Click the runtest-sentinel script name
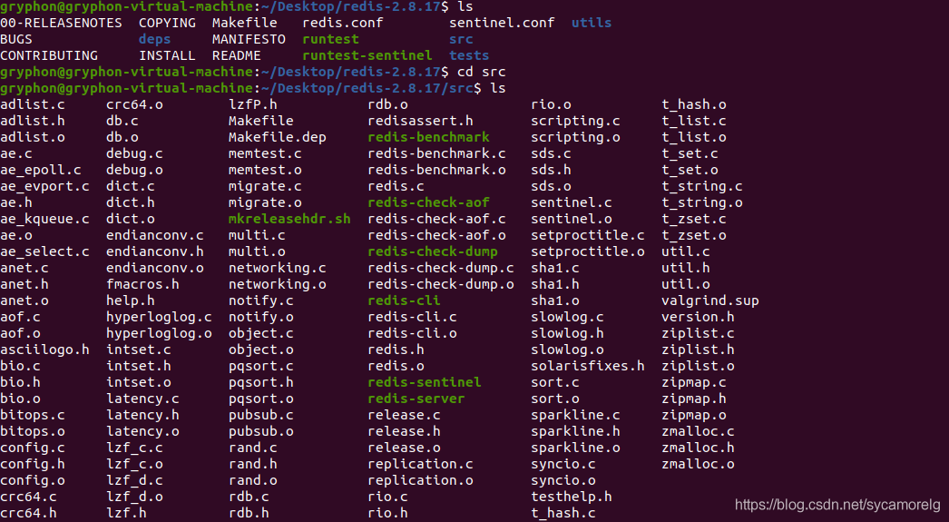Image resolution: width=949 pixels, height=522 pixels. [367, 55]
